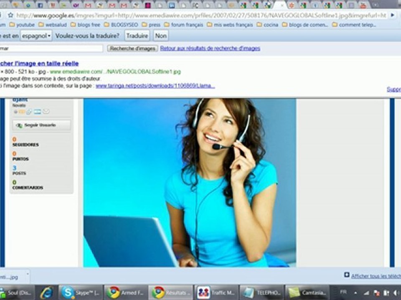
Task: Click Afficher tous les téléchargements link
Action: [x=376, y=276]
